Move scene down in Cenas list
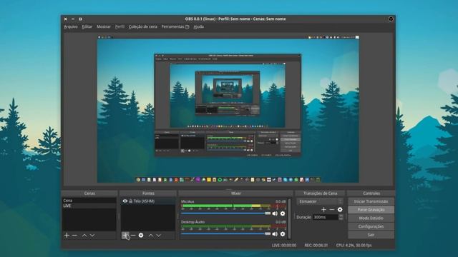This screenshot has height=257, width=458. tap(92, 235)
